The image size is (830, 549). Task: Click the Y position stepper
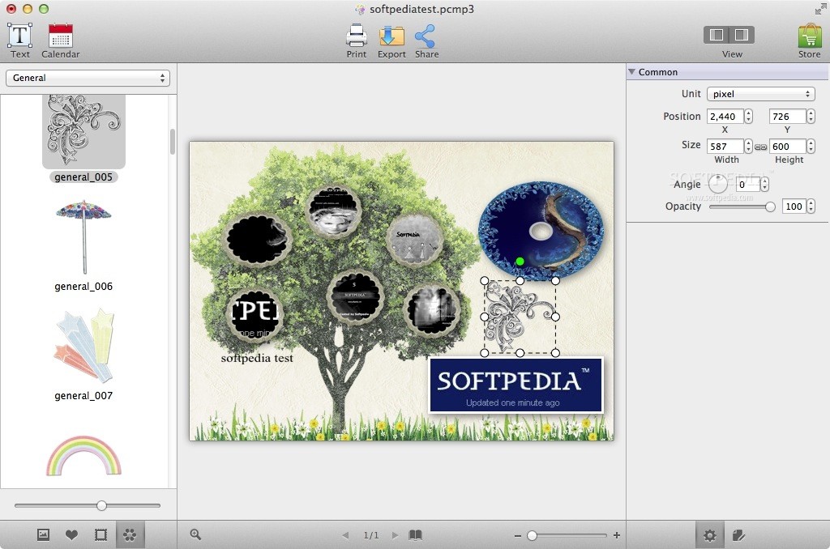click(x=811, y=117)
